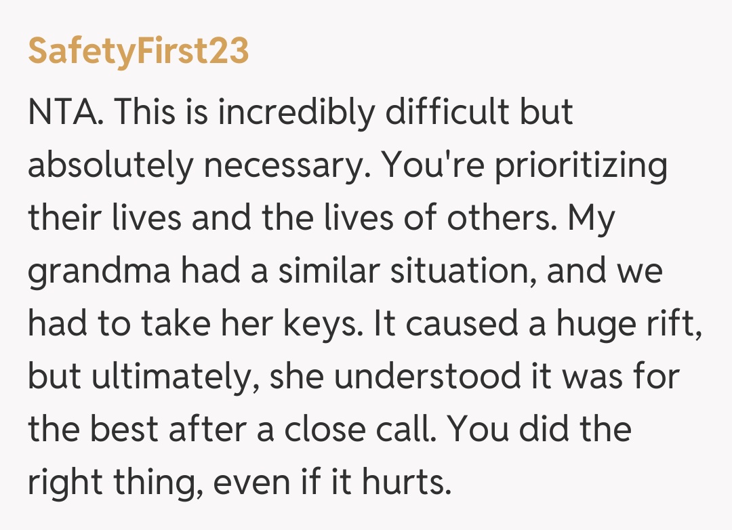This screenshot has height=530, width=732.
Task: Click the phrase "close call" in the comment
Action: (x=359, y=430)
